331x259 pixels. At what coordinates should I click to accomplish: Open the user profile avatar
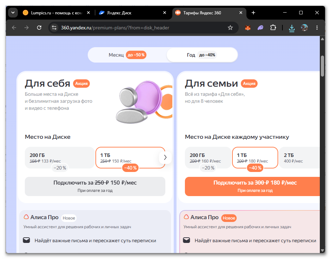click(x=304, y=28)
